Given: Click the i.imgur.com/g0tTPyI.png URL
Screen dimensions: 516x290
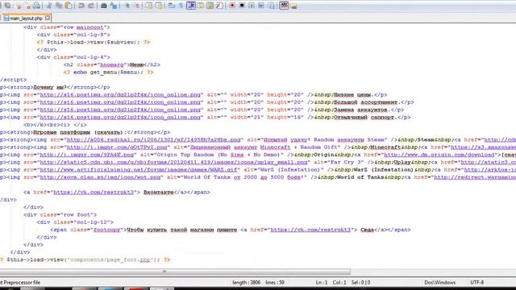Looking at the screenshot, I should (117, 147).
